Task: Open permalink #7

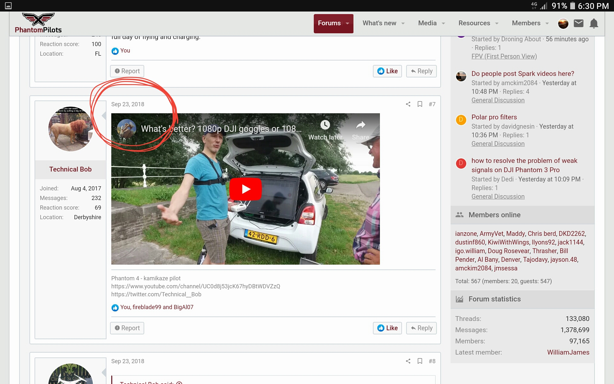Action: tap(432, 104)
